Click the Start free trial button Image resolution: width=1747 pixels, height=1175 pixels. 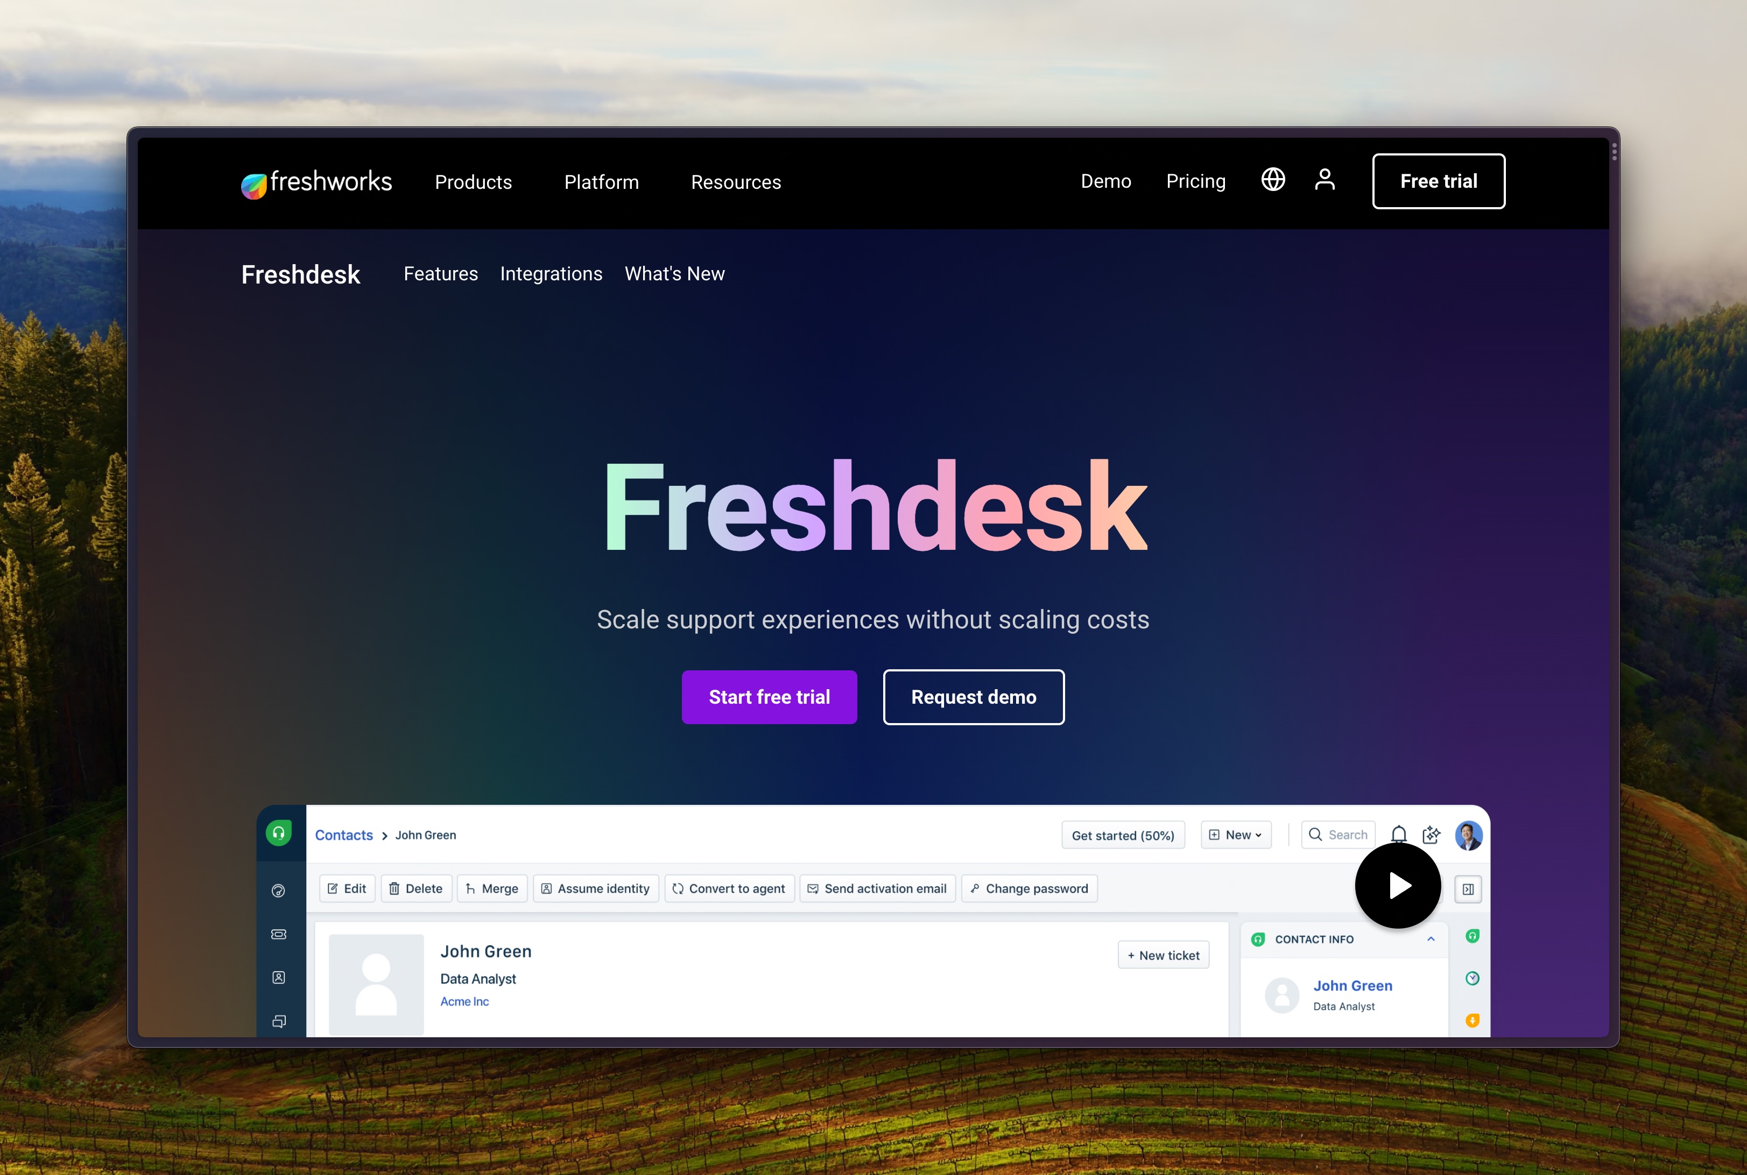pyautogui.click(x=769, y=696)
